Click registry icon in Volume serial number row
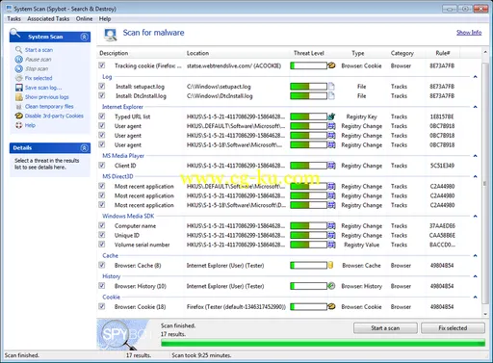Viewport: 493px width, 363px height. coord(331,245)
